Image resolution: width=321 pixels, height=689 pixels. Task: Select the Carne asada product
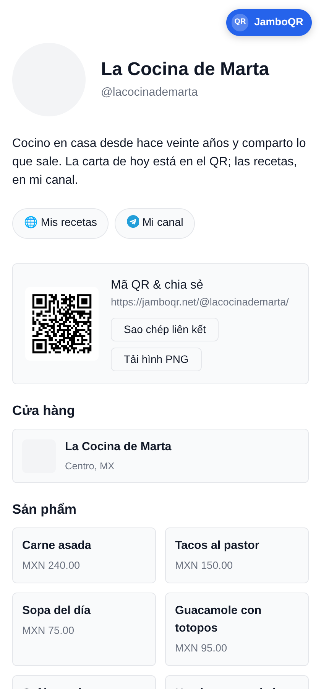point(84,555)
